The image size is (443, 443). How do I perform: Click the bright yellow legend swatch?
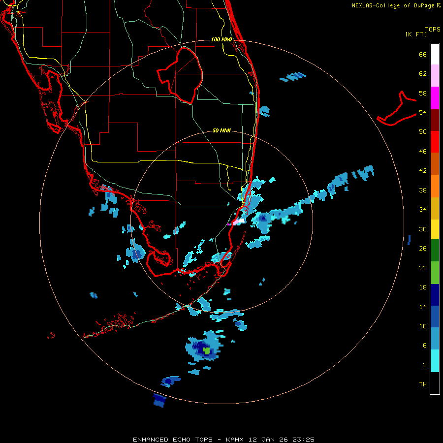435,229
